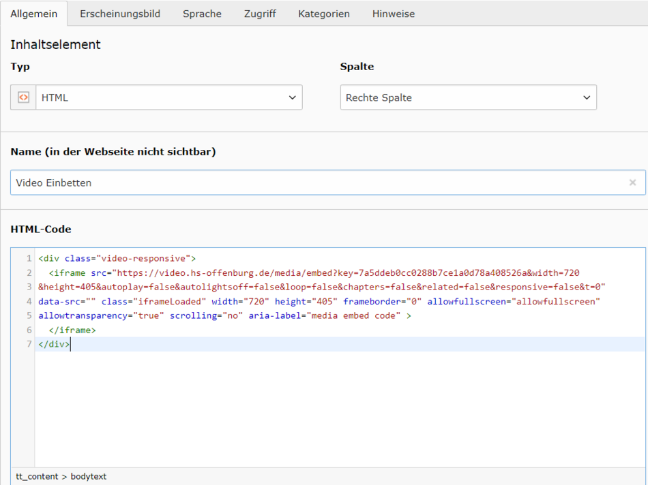Open the Spalte dropdown showing Rechte Spalte
Screen dimensions: 648x485
click(468, 97)
